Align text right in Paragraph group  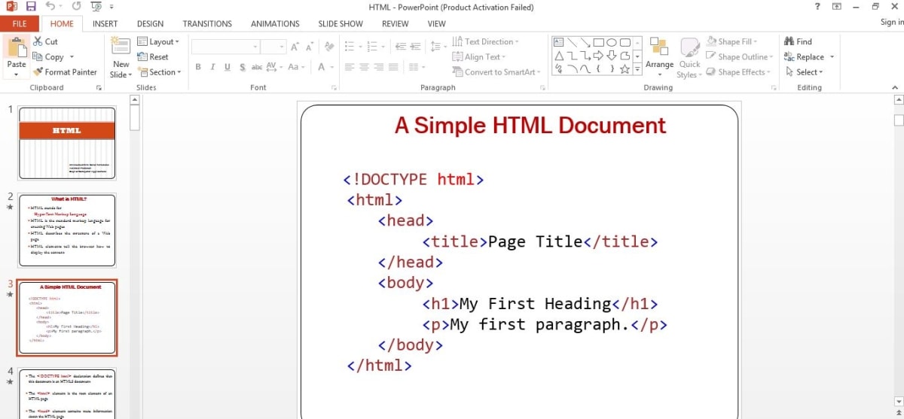[379, 67]
